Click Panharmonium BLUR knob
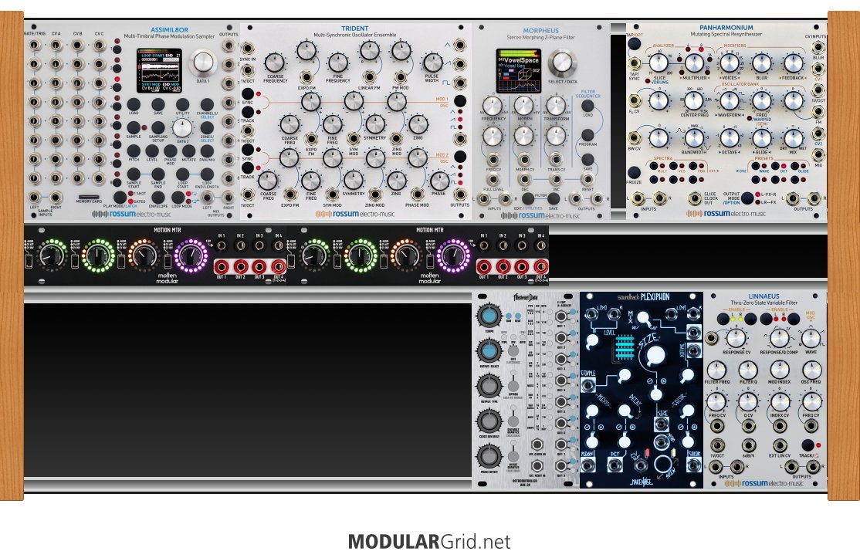The width and height of the screenshot is (860, 558). tap(762, 63)
